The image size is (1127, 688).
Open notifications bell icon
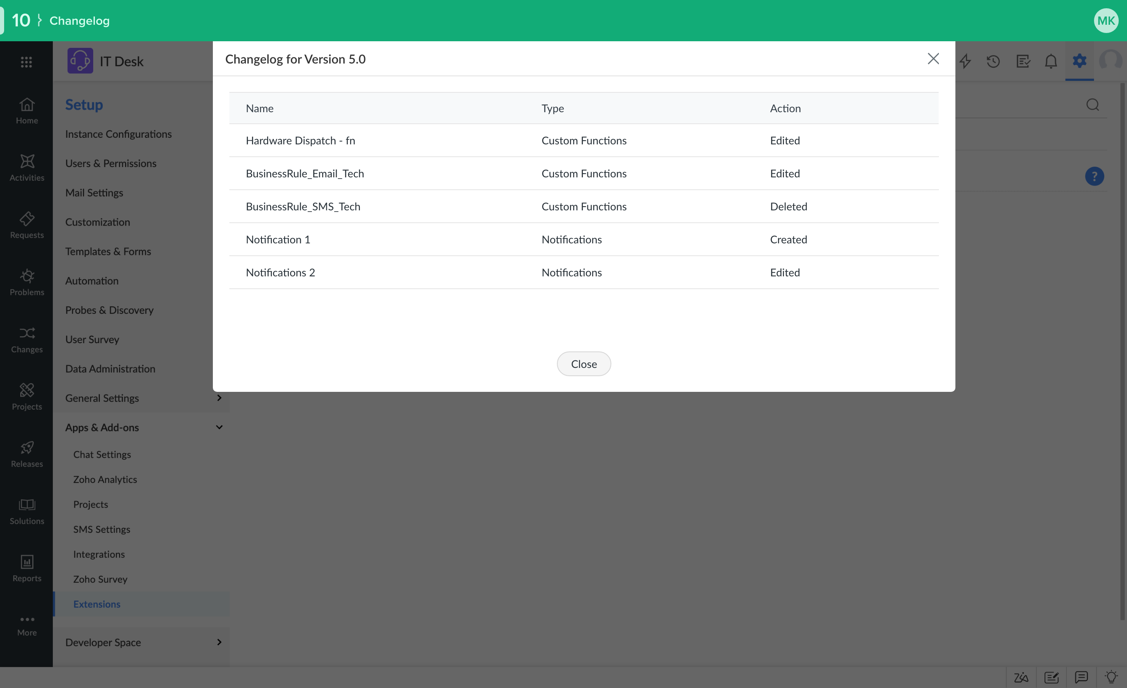pyautogui.click(x=1051, y=61)
